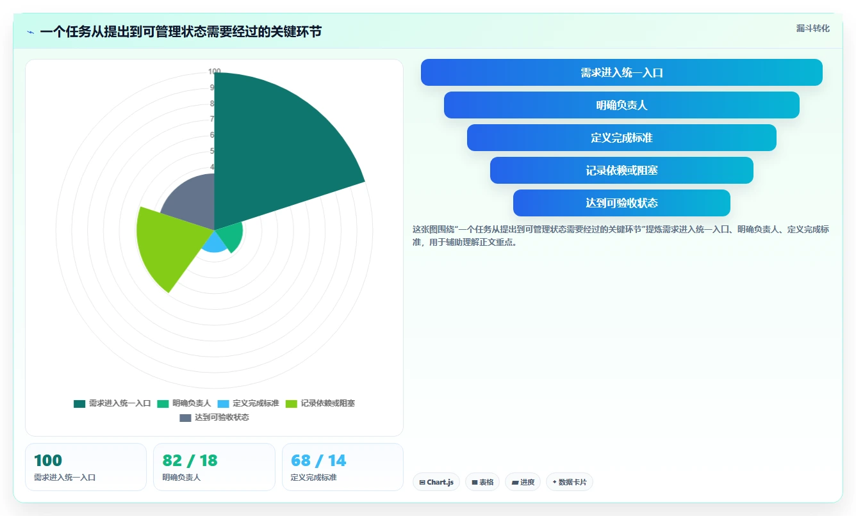Image resolution: width=856 pixels, height=516 pixels.
Task: Click the 定义完成标准 funnel bar
Action: [621, 138]
